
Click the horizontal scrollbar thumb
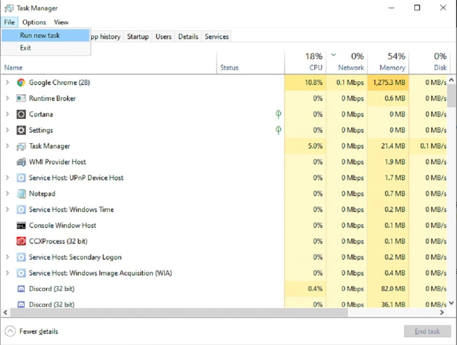(x=179, y=313)
